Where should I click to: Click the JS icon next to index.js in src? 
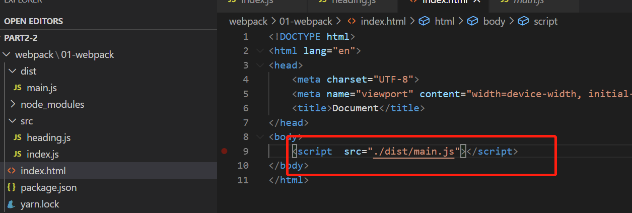point(18,154)
